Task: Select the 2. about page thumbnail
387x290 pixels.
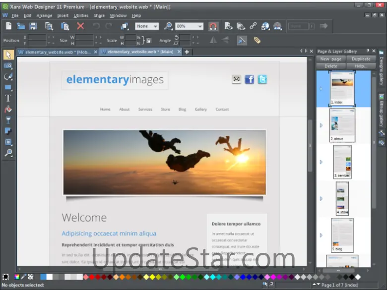Action: click(x=342, y=125)
